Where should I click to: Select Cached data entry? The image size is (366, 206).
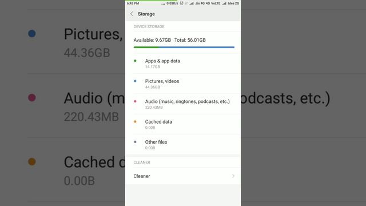coord(183,124)
